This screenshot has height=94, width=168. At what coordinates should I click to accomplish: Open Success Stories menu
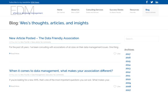117,11
